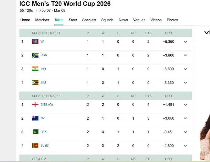
Task: Open the Stats tab
Action: coord(73,20)
